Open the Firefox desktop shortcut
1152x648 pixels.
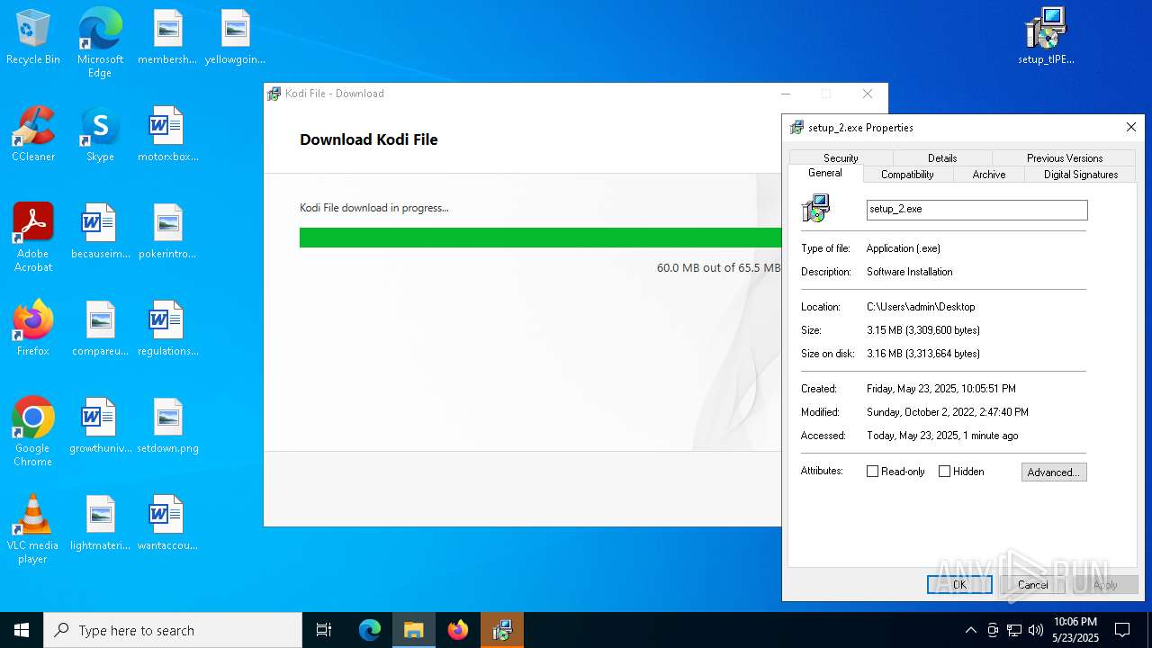[33, 329]
